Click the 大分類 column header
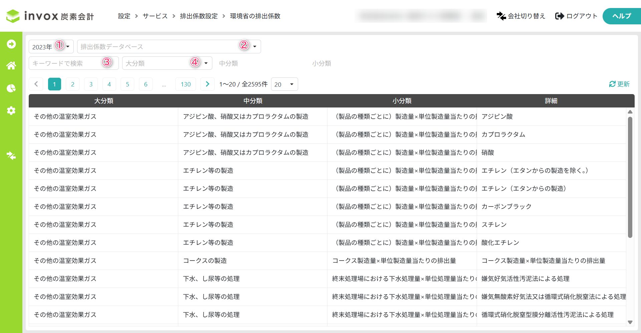 [x=103, y=101]
